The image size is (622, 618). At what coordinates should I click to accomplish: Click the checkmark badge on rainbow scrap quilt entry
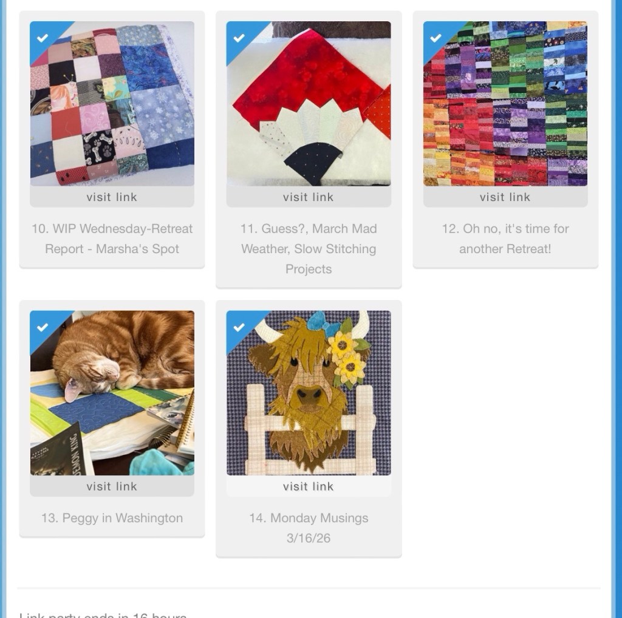point(436,38)
